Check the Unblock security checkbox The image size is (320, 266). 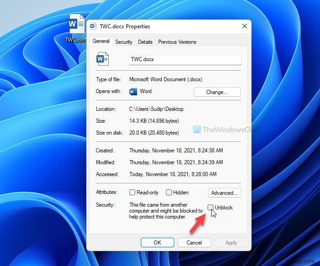tap(210, 207)
